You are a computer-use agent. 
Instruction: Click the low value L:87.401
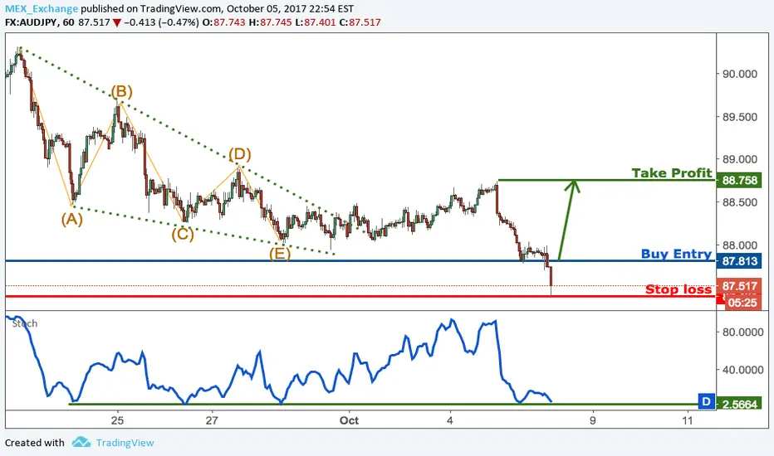(x=316, y=22)
